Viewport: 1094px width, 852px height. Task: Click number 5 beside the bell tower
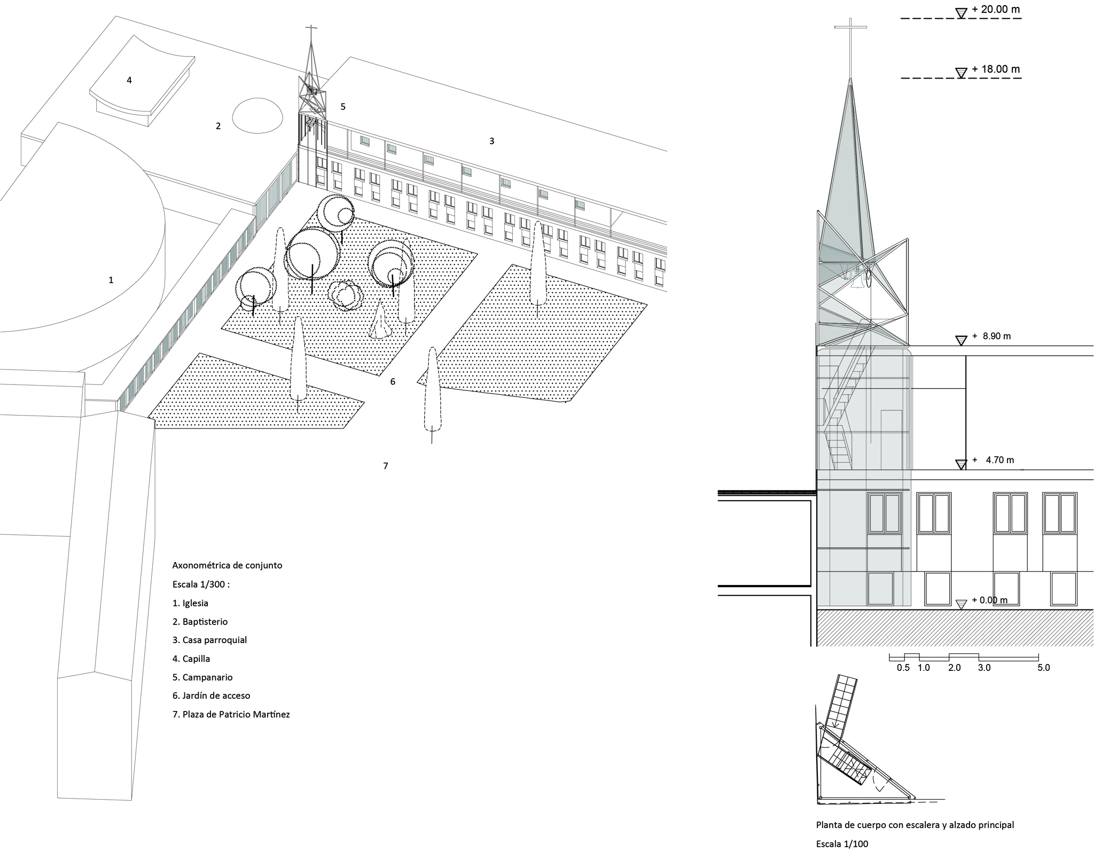point(343,106)
